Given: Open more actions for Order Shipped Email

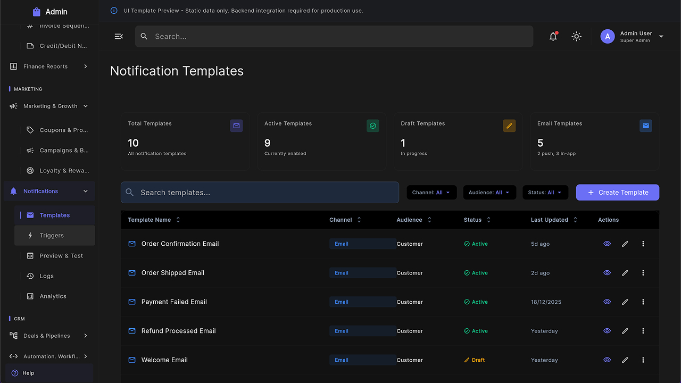Looking at the screenshot, I should 643,273.
